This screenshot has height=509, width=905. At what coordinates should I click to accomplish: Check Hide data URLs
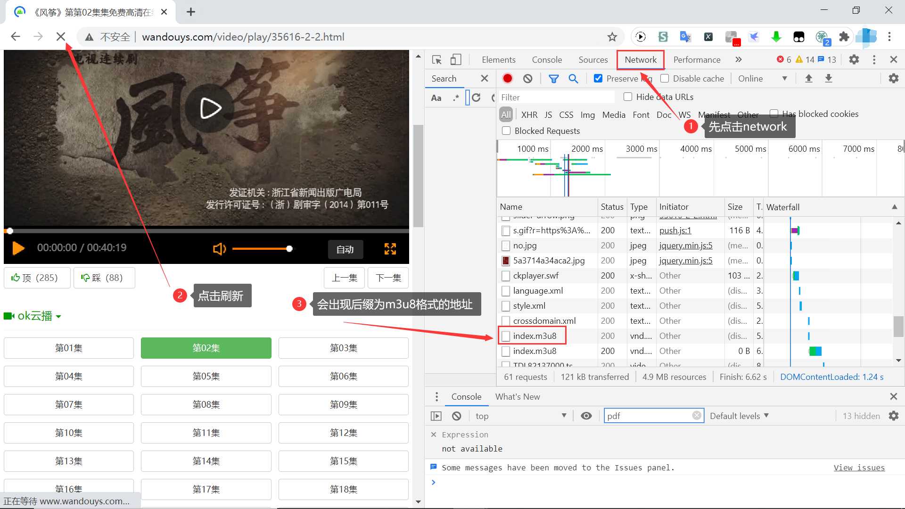pyautogui.click(x=628, y=97)
